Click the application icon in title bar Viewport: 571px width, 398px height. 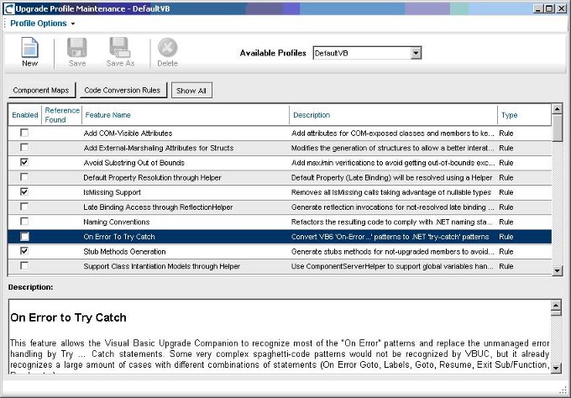tap(8, 8)
